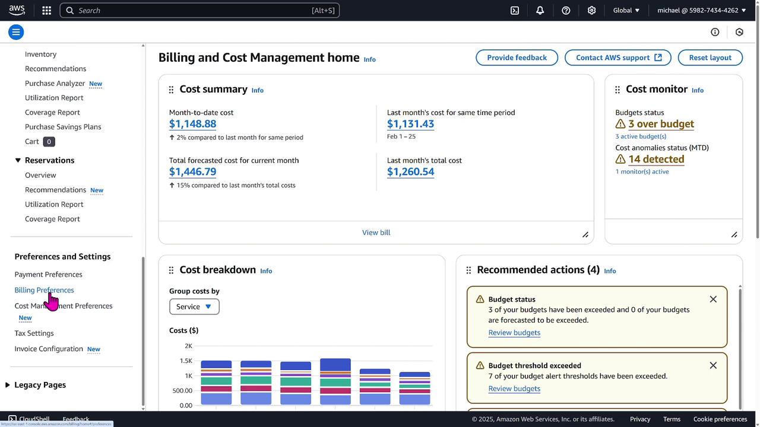Open the AWS services grid menu
760x427 pixels.
click(47, 10)
